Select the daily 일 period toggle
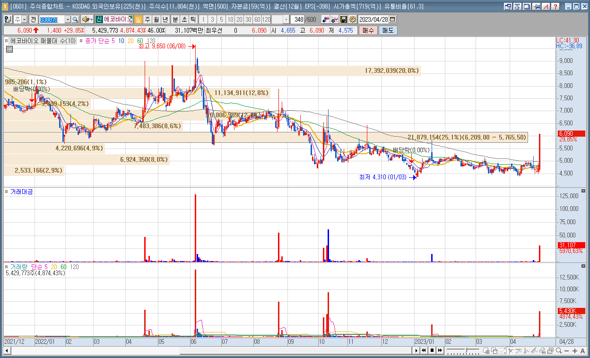Viewport: 590px width, 358px height. point(139,19)
